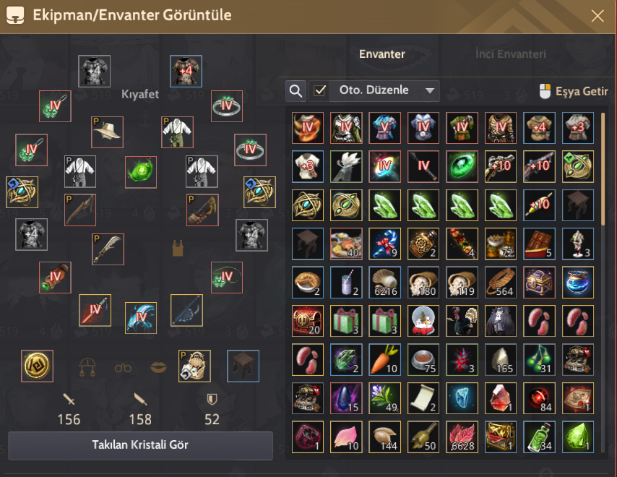Click the gold coin emblem equipment slot
This screenshot has height=477, width=617.
(37, 366)
